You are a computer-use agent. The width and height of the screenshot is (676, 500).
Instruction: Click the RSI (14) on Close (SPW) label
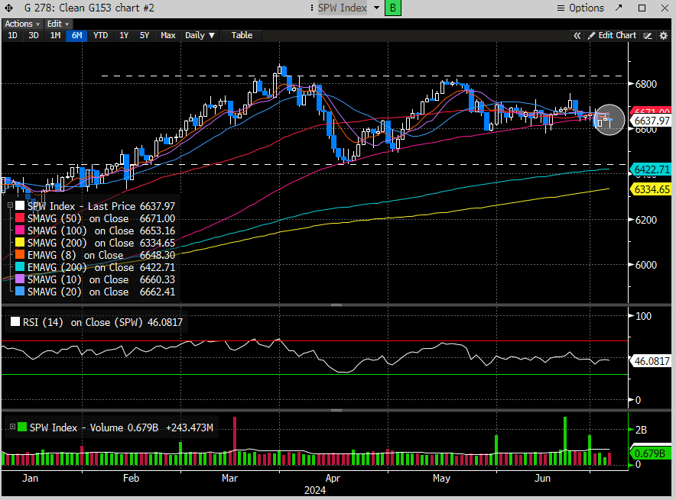83,322
